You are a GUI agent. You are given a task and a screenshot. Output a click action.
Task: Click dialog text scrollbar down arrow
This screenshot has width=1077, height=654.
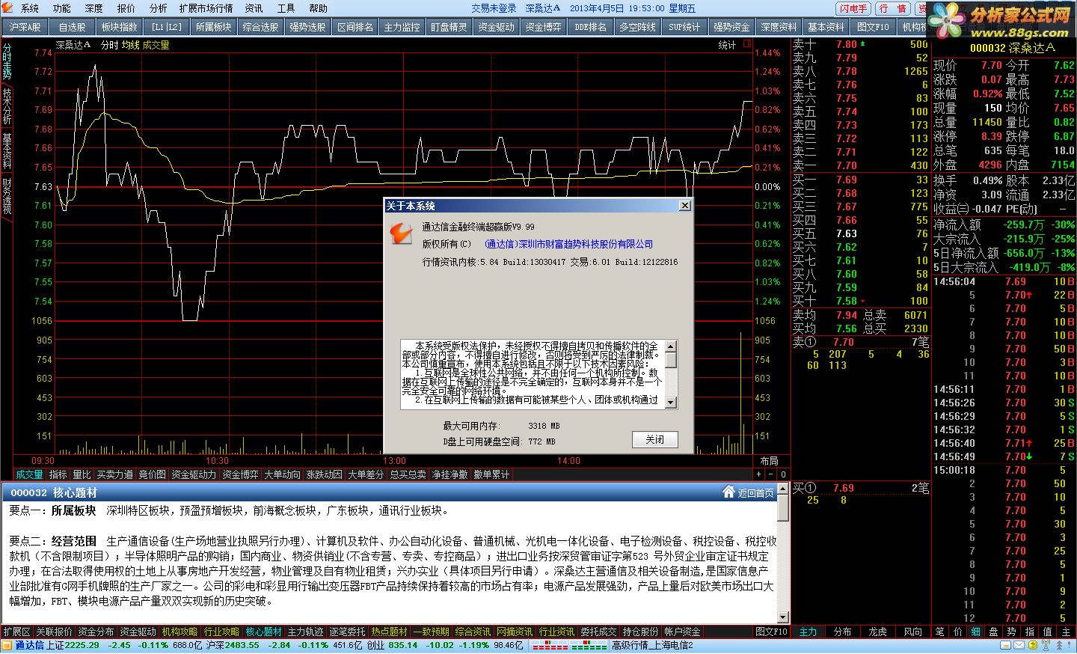click(x=670, y=402)
